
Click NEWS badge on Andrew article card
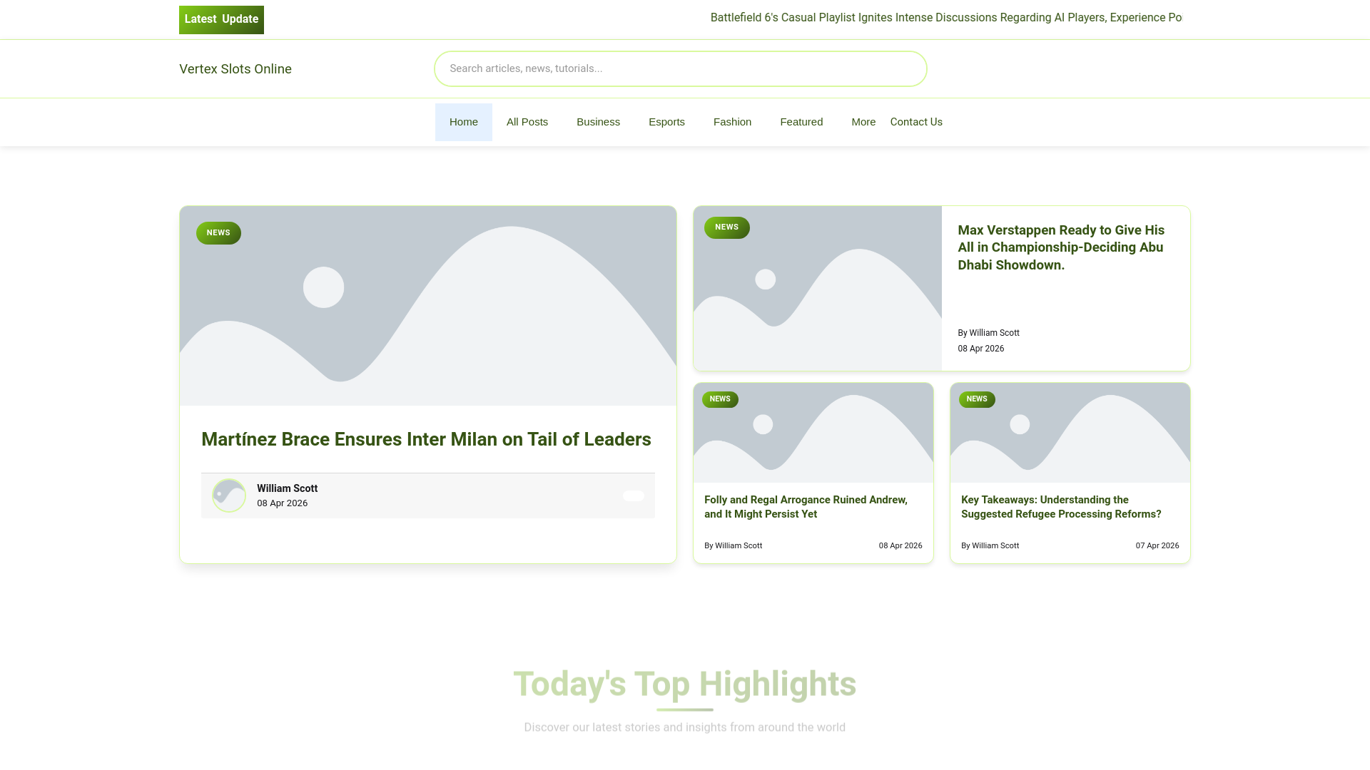pos(720,399)
